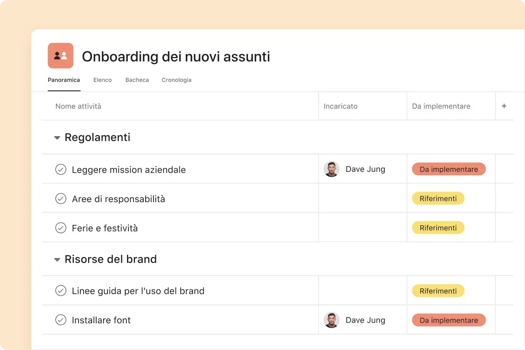Open Dave Jung's avatar on Leggere mission aziendale
The width and height of the screenshot is (525, 350).
click(x=332, y=169)
